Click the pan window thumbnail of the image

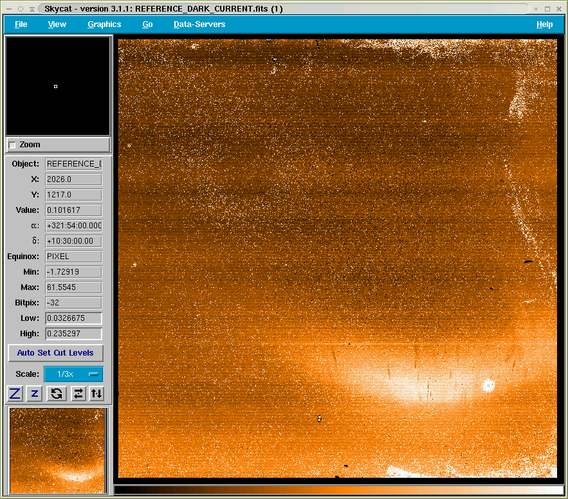[x=57, y=450]
